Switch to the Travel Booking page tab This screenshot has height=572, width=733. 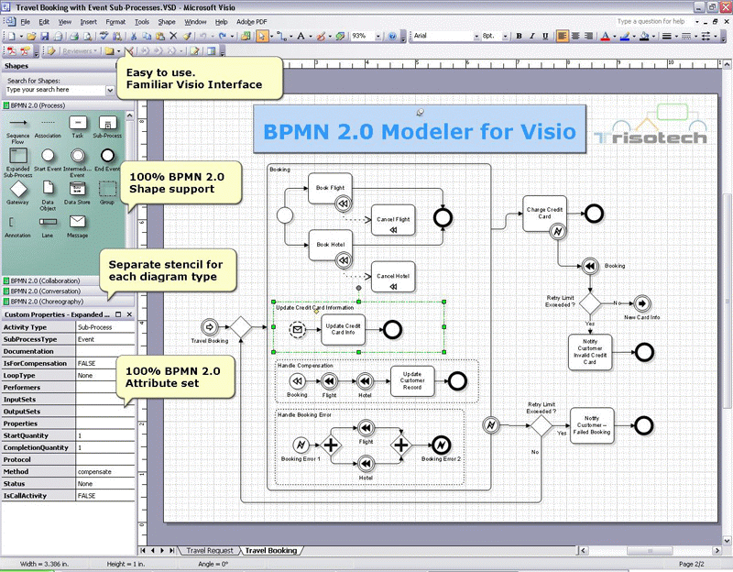pyautogui.click(x=271, y=551)
